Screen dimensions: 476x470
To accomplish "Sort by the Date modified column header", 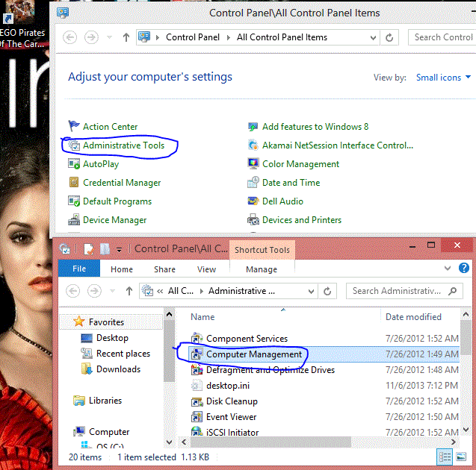I will pos(413,317).
